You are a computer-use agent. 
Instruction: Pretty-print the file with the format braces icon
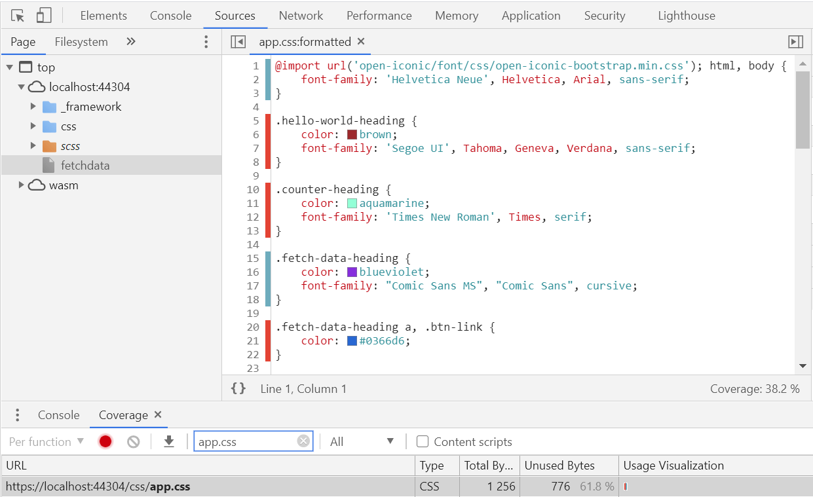coord(238,388)
